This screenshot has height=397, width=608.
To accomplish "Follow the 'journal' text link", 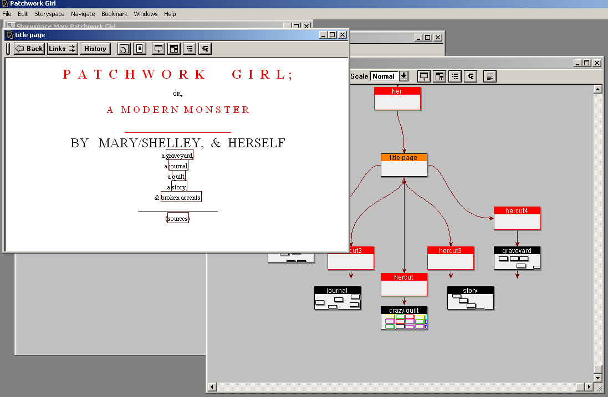I will click(x=178, y=166).
